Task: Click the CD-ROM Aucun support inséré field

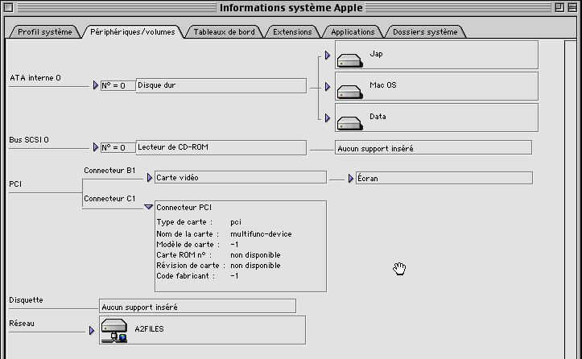Action: pyautogui.click(x=433, y=148)
